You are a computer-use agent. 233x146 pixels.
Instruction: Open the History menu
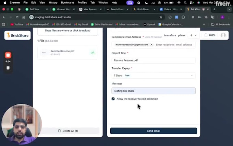click(x=53, y=2)
